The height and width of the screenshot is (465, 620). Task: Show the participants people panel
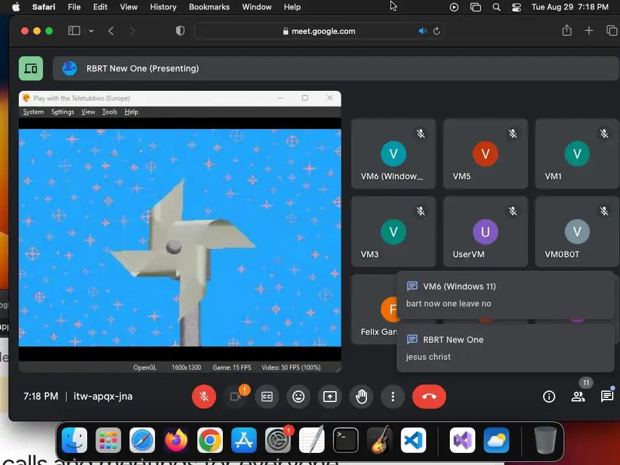(578, 396)
